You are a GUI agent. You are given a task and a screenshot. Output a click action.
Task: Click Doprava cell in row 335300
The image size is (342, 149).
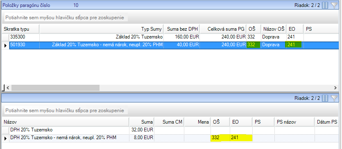coord(274,37)
